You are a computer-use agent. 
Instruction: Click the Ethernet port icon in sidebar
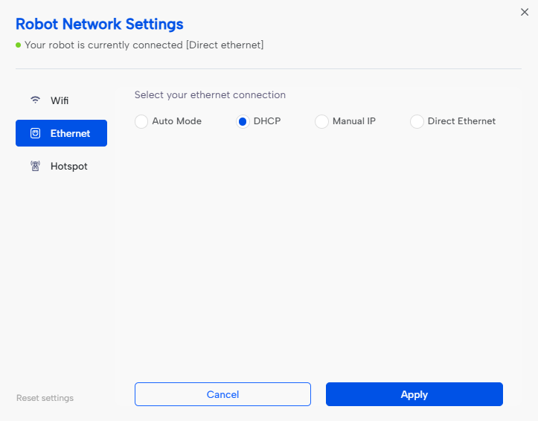pyautogui.click(x=35, y=134)
